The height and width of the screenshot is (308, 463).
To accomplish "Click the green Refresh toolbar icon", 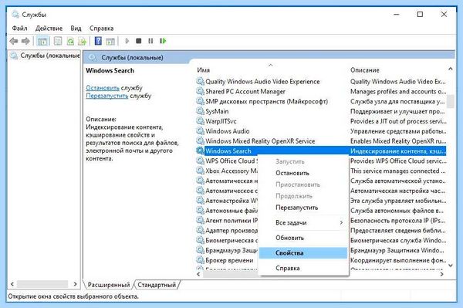I will (70, 41).
